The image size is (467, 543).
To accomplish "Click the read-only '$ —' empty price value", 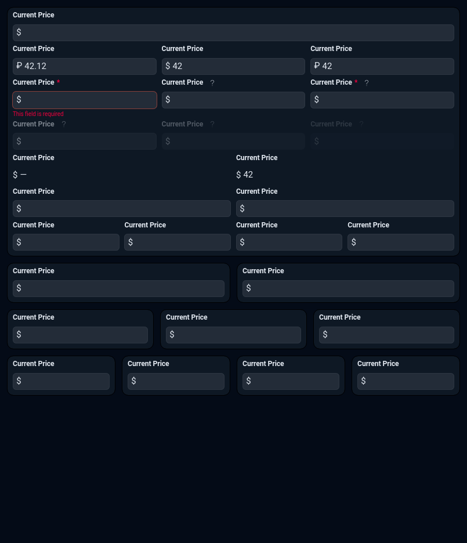I will pyautogui.click(x=20, y=175).
